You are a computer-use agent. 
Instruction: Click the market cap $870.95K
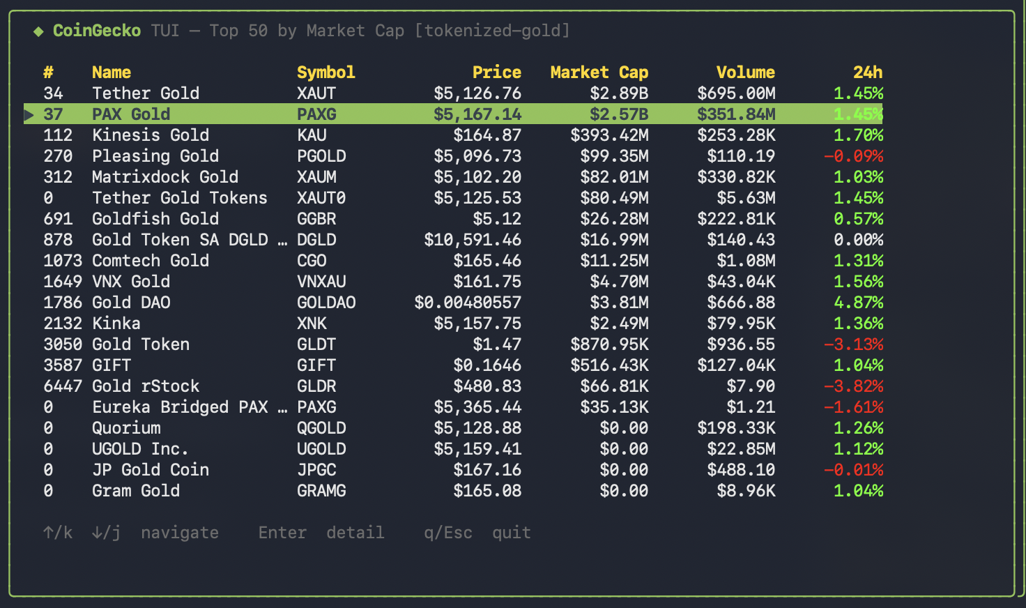click(x=609, y=344)
